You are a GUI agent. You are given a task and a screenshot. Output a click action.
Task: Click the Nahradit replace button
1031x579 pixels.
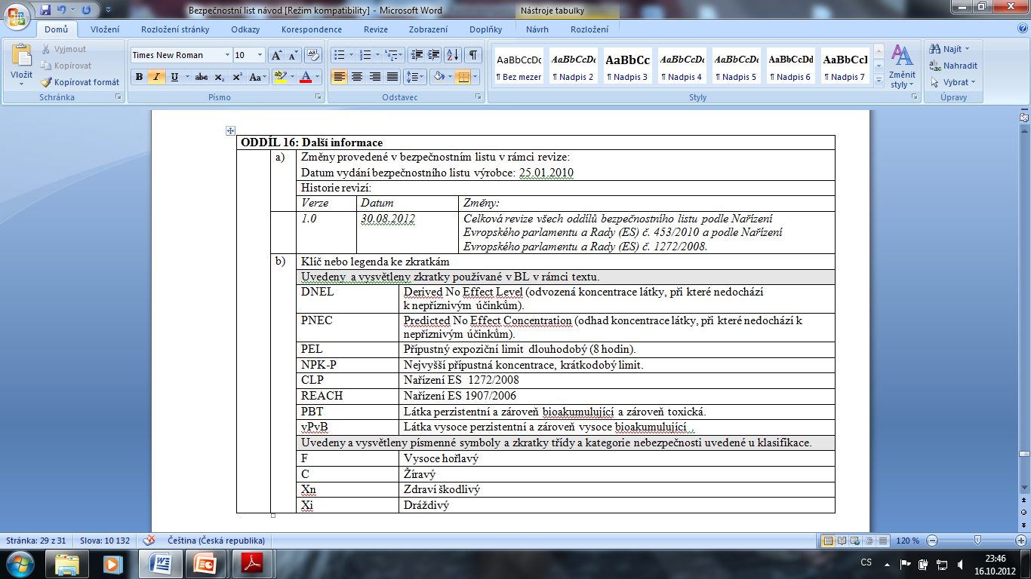[954, 66]
